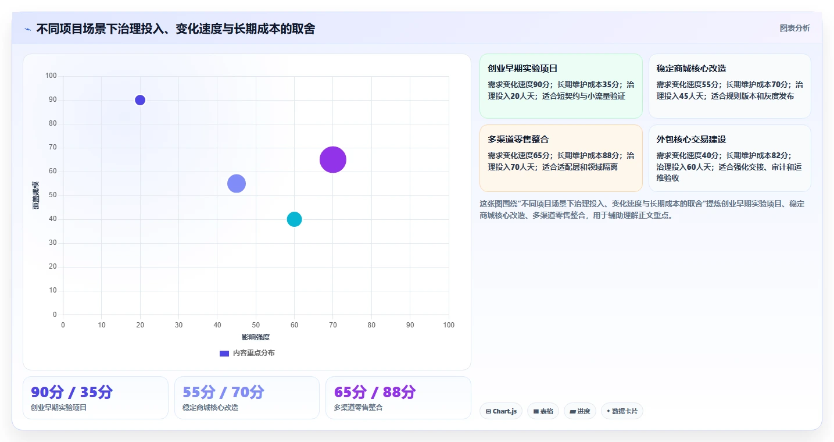Click the lightning icon beside the title
The image size is (834, 442).
(27, 29)
